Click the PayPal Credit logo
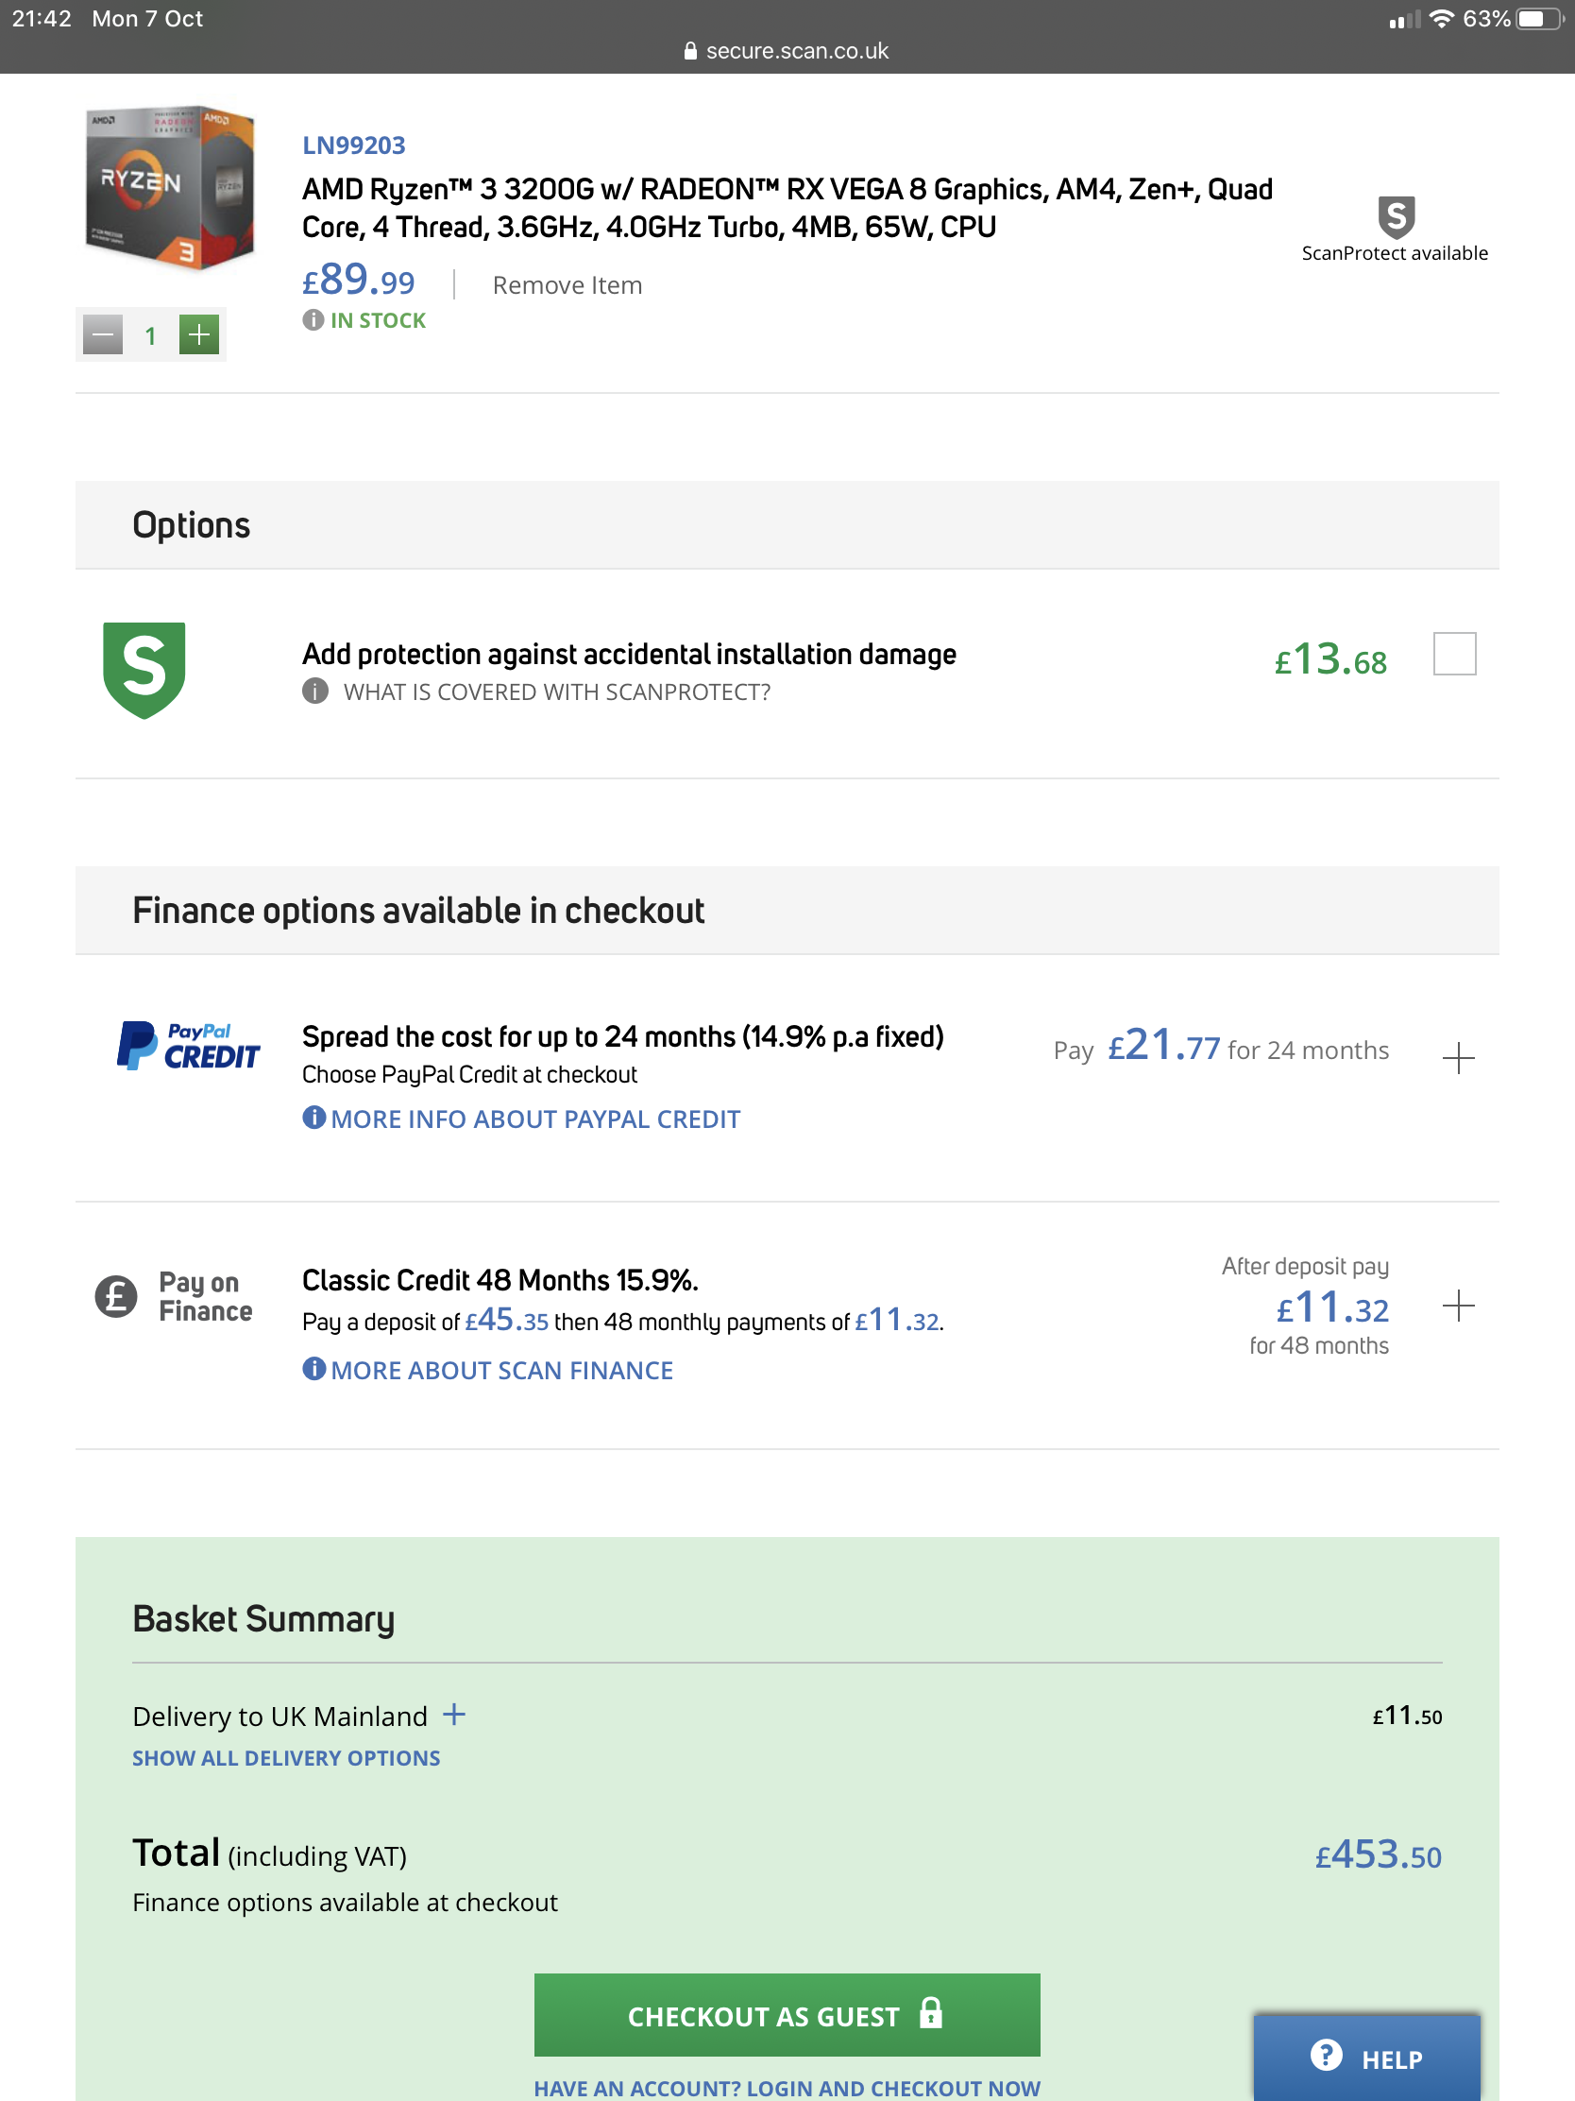1575x2101 pixels. pyautogui.click(x=188, y=1046)
